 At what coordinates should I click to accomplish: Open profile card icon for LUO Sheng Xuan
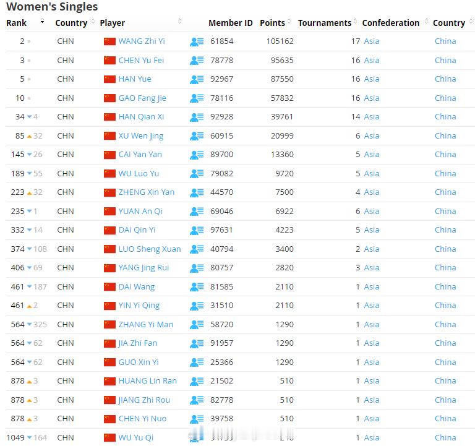click(197, 249)
